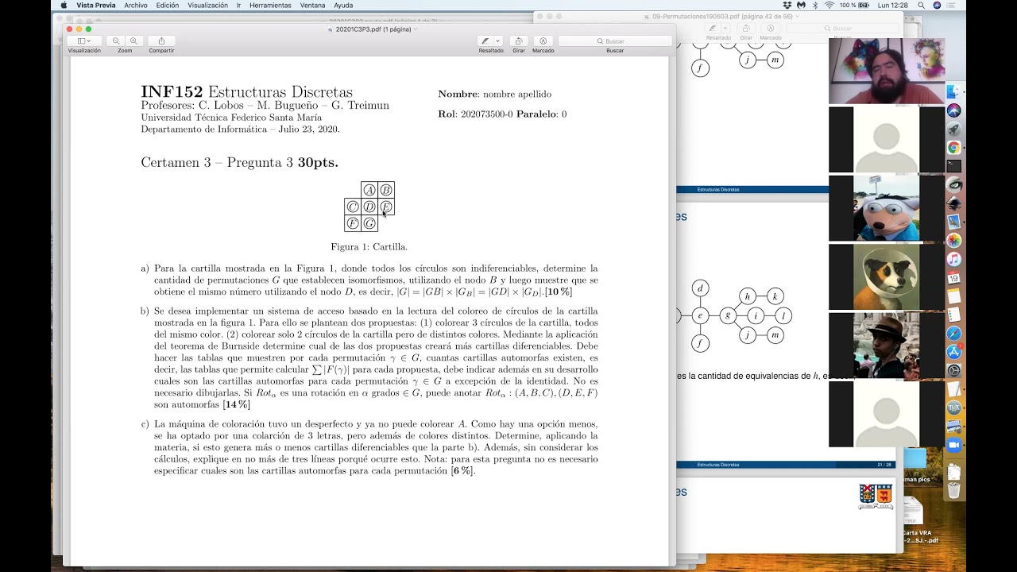Select the Resaltado highlight pen tool
Screen dimensions: 1017x572
(485, 41)
